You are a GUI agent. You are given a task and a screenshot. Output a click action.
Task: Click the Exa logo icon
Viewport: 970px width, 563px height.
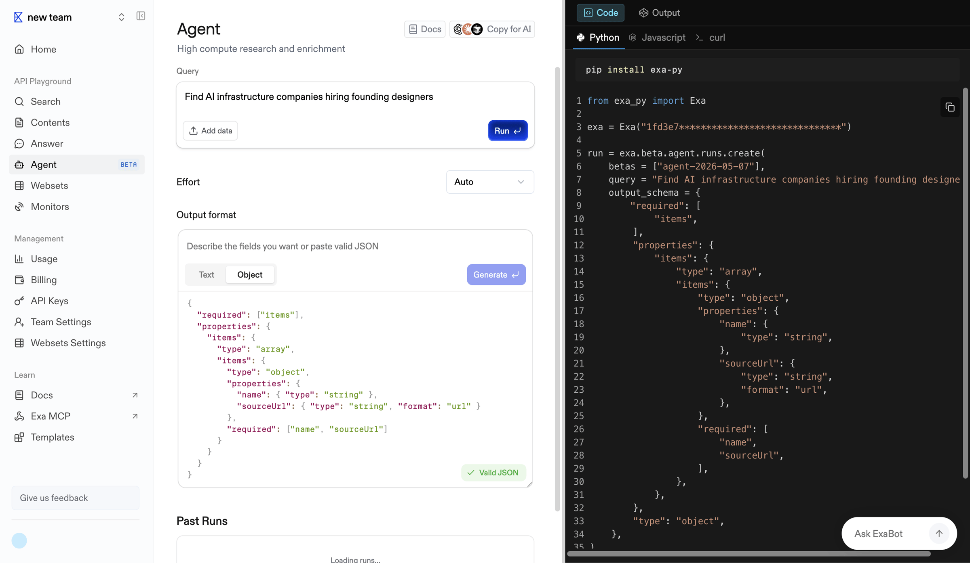[18, 17]
